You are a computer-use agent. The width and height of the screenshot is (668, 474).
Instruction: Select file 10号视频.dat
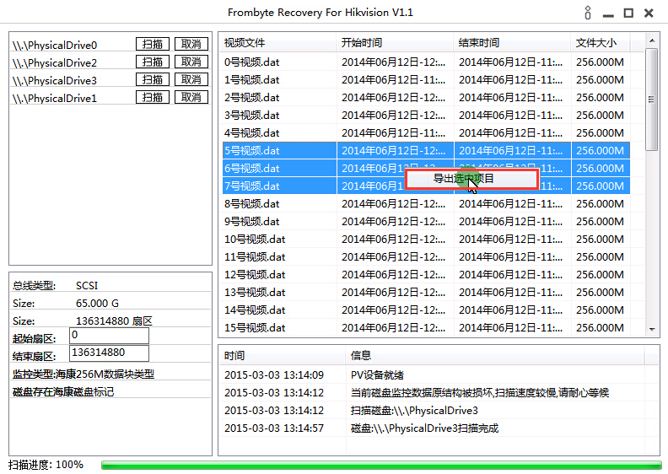(255, 240)
